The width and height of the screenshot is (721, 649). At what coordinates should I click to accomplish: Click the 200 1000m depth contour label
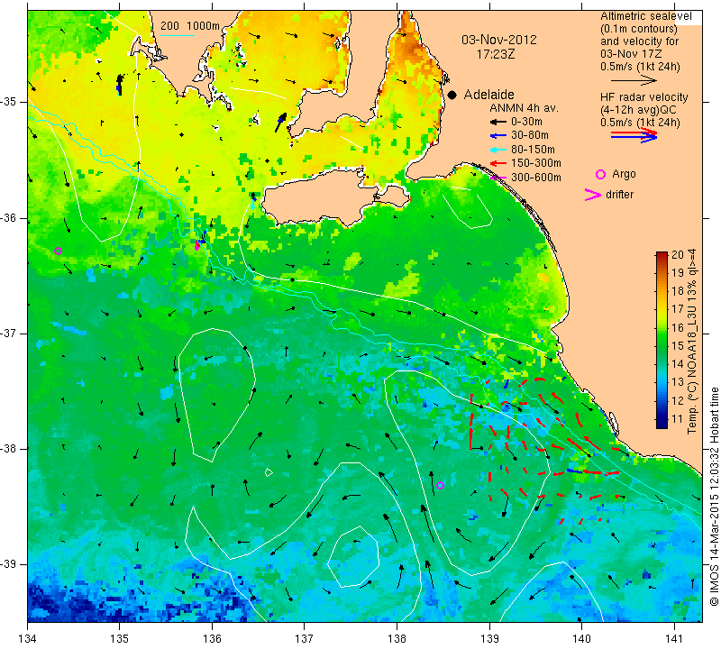click(190, 26)
